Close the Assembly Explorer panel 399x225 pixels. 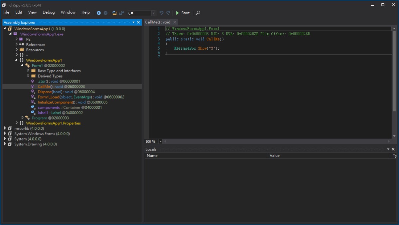click(x=139, y=22)
